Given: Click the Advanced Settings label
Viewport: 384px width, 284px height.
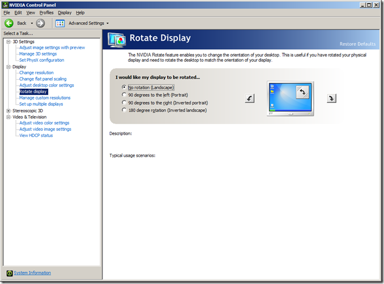Looking at the screenshot, I should pyautogui.click(x=87, y=23).
